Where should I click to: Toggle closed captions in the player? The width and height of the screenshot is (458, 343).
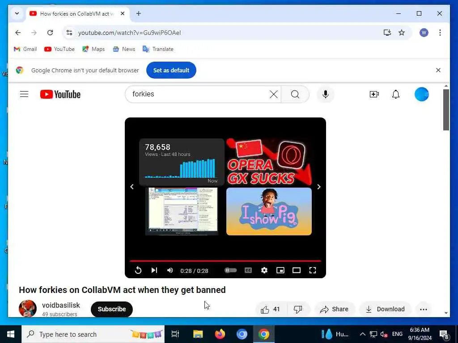coord(248,270)
